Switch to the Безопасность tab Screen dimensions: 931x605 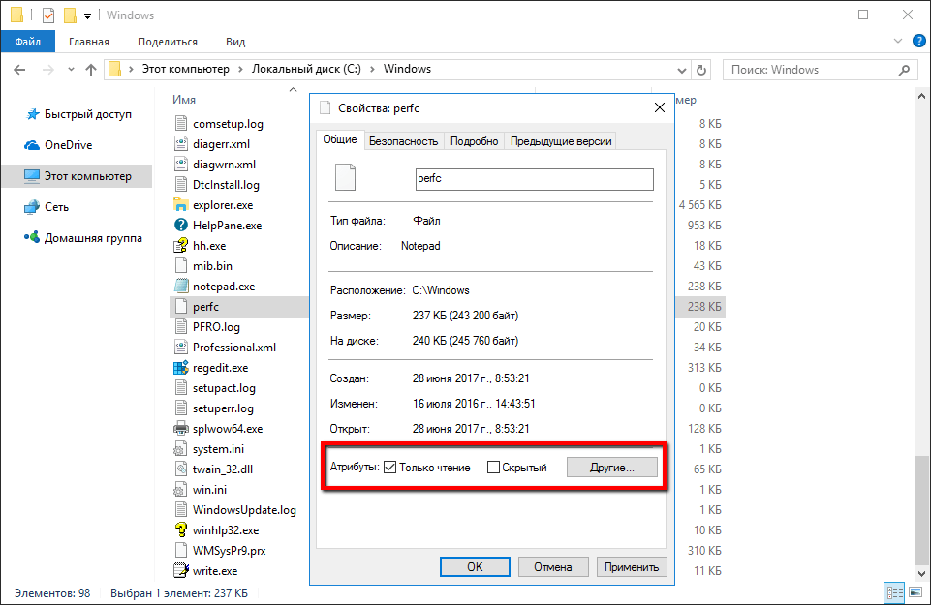coord(402,139)
